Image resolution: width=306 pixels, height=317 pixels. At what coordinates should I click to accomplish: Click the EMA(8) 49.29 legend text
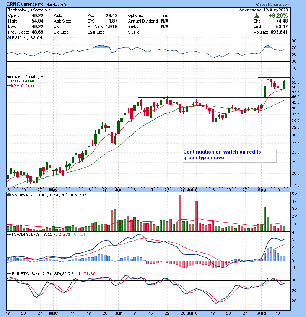[x=23, y=86]
